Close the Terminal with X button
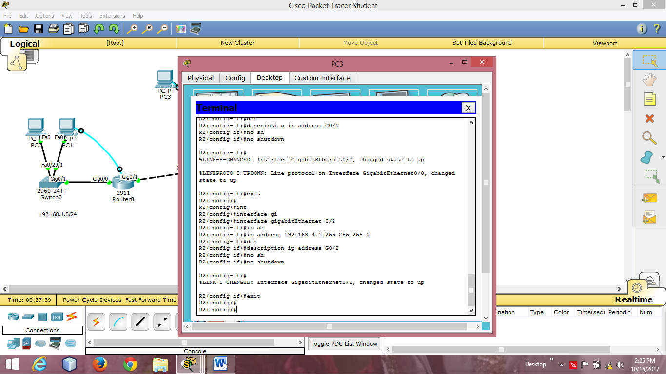The image size is (666, 374). point(468,108)
